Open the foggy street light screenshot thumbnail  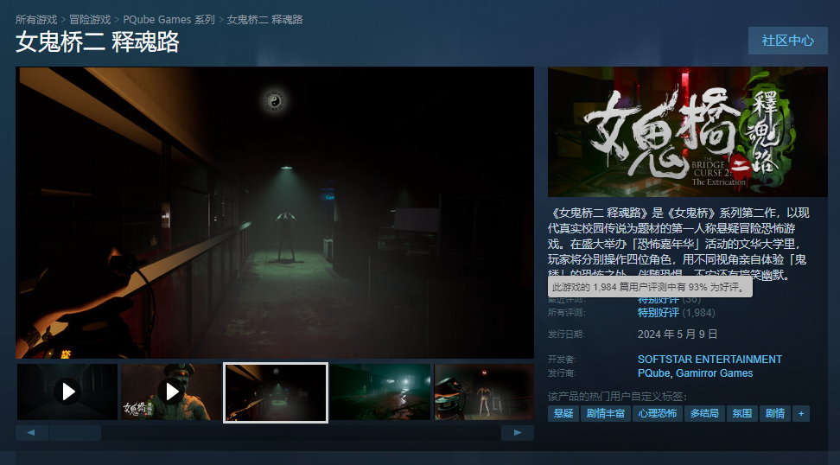(x=380, y=392)
